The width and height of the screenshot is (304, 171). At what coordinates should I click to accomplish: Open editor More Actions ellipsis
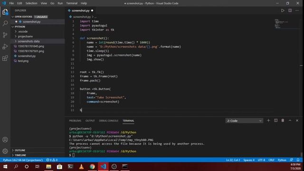297,10
